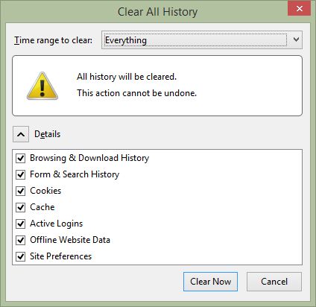Disable clearing the Cache
Screen dimensions: 316x307
point(20,207)
